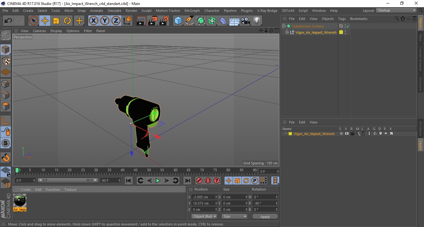The width and height of the screenshot is (424, 227).
Task: Toggle X axis lock
Action: coord(93,21)
